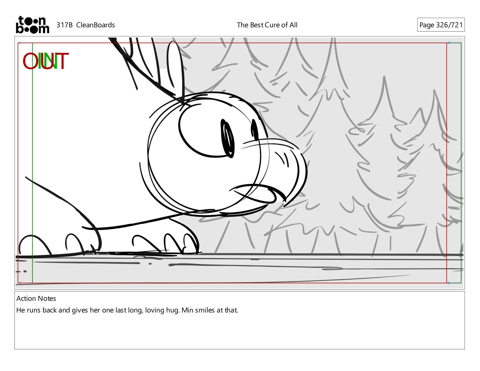
Task: Click the 'Action Notes' heading
Action: [36, 298]
